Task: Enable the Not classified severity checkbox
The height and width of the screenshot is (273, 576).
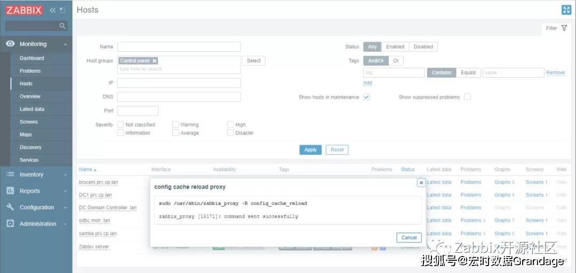Action: point(121,124)
